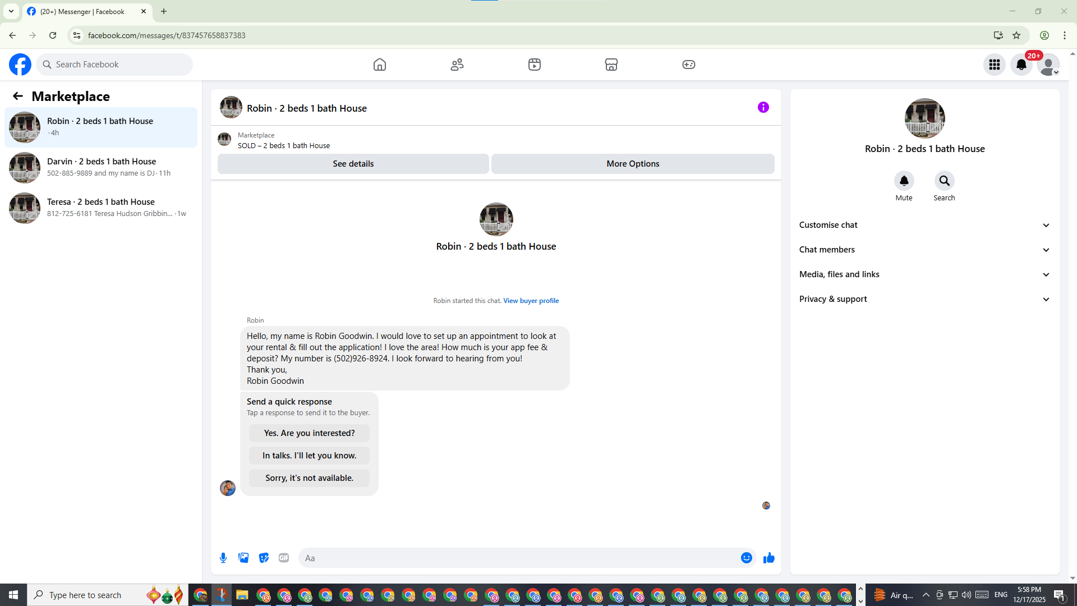Toggle the conversation information panel
The height and width of the screenshot is (606, 1077).
coord(763,107)
